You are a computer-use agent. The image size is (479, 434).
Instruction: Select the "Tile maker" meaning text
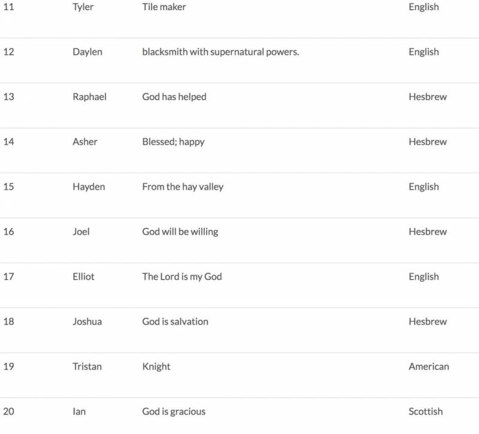(164, 7)
